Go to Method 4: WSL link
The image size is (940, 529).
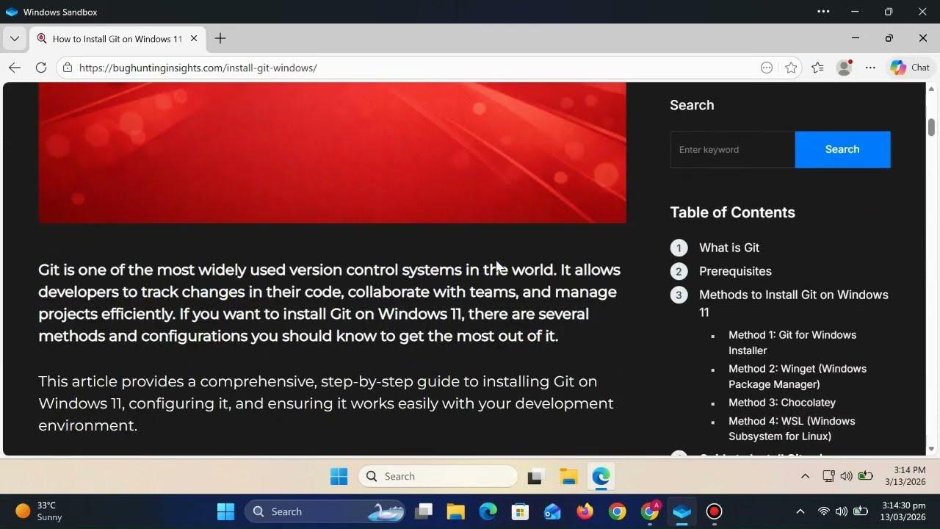tap(792, 428)
